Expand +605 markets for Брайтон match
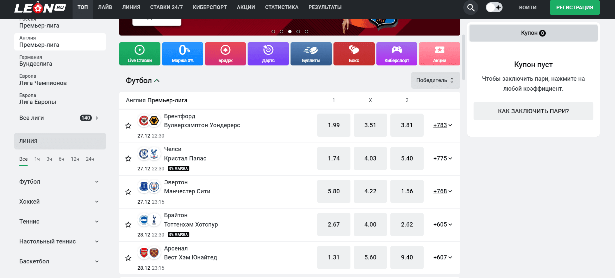Image resolution: width=615 pixels, height=278 pixels. coord(443,225)
